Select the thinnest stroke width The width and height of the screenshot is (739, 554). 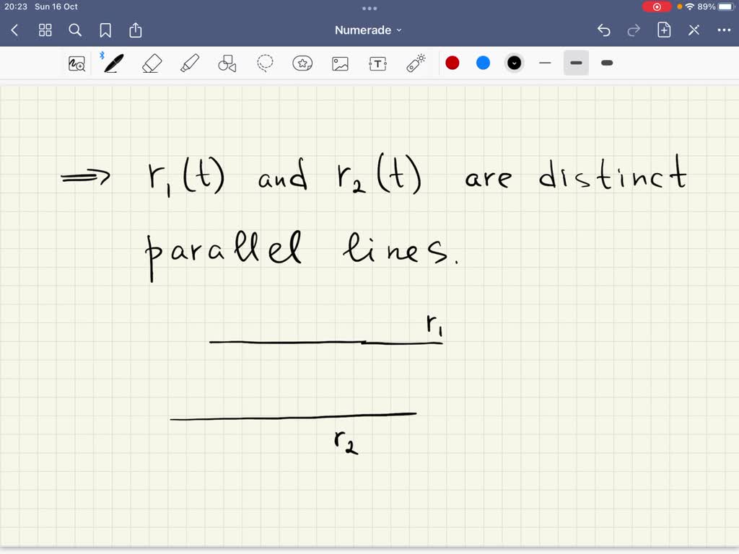(546, 63)
